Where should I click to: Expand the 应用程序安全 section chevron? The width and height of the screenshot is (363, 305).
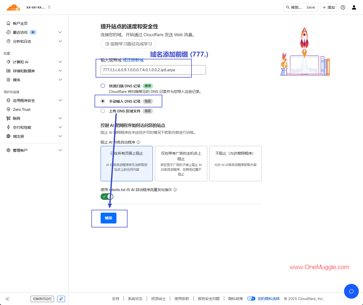click(60, 100)
